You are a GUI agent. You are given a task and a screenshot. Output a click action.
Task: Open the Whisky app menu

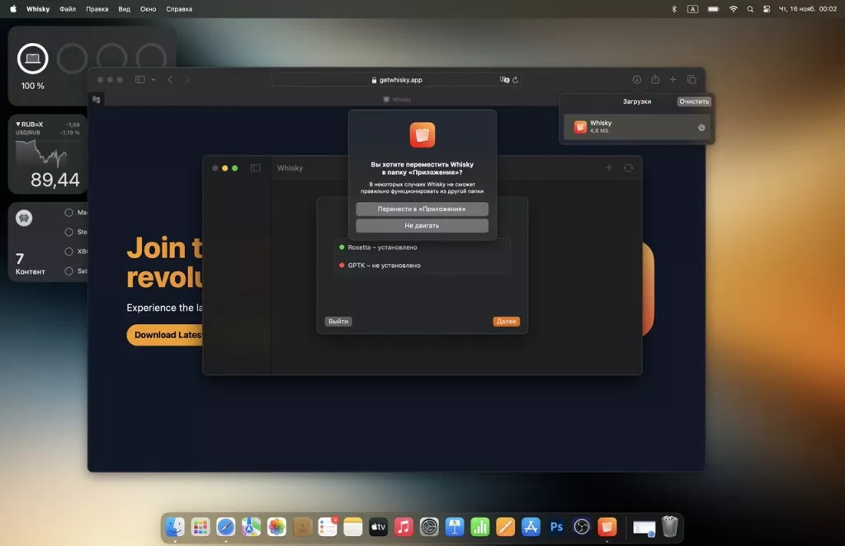pos(38,9)
